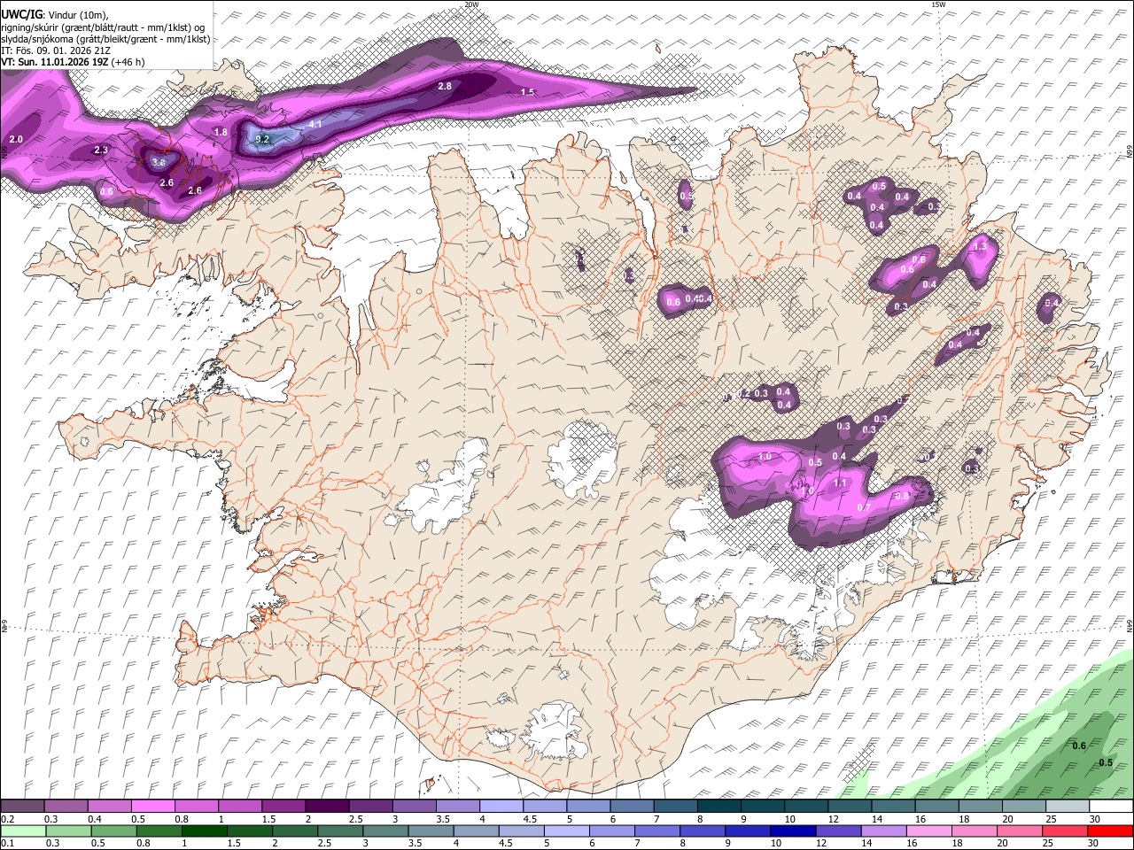
Task: Click the darkest purple swatch between 2 and 2.5 on the snow scale
Action: [326, 806]
